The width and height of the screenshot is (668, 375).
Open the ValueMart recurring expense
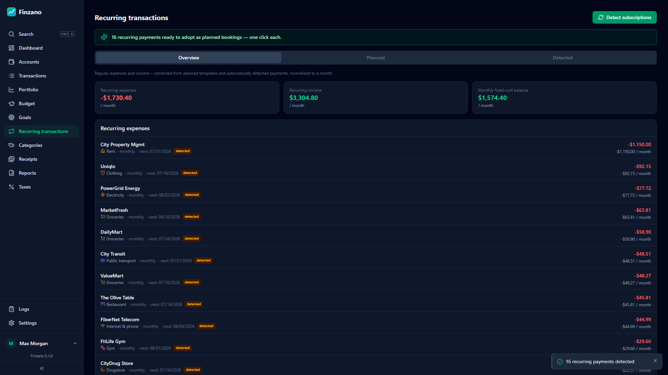point(376,279)
